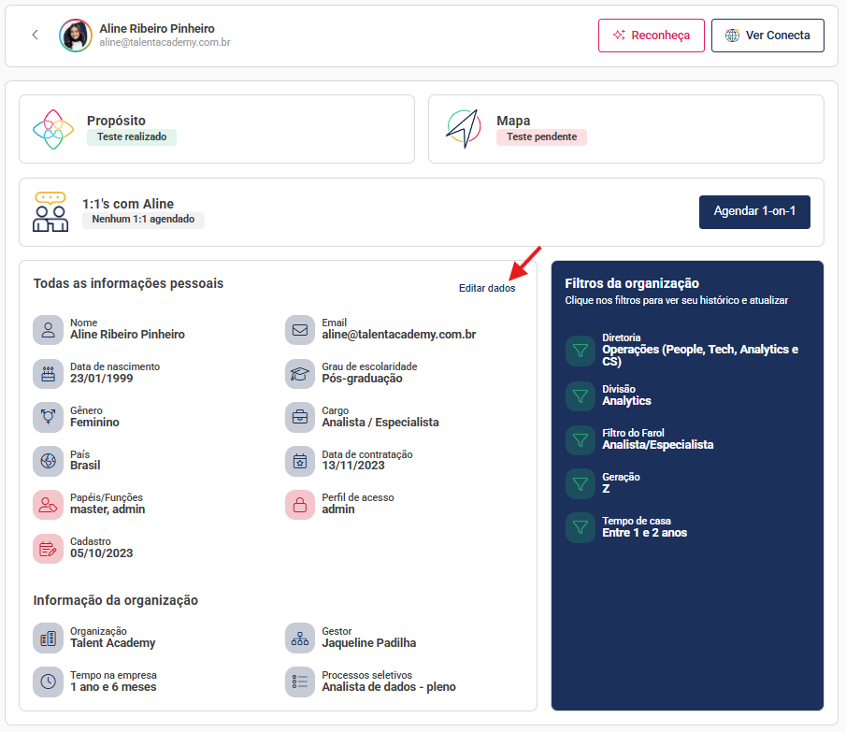846x732 pixels.
Task: Click the Mapa paper plane icon
Action: click(462, 129)
